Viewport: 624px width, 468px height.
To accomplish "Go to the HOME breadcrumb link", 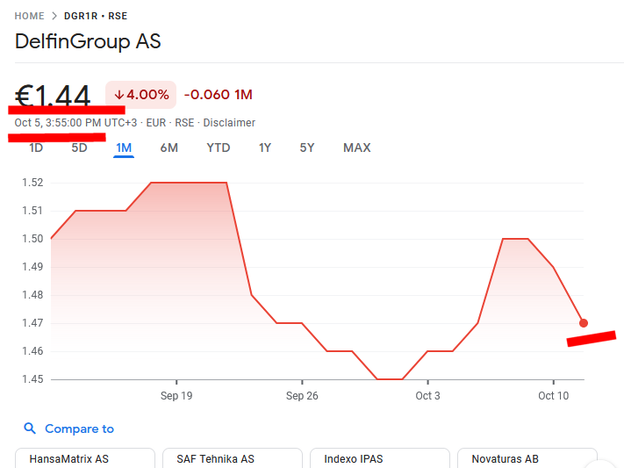I will click(30, 16).
